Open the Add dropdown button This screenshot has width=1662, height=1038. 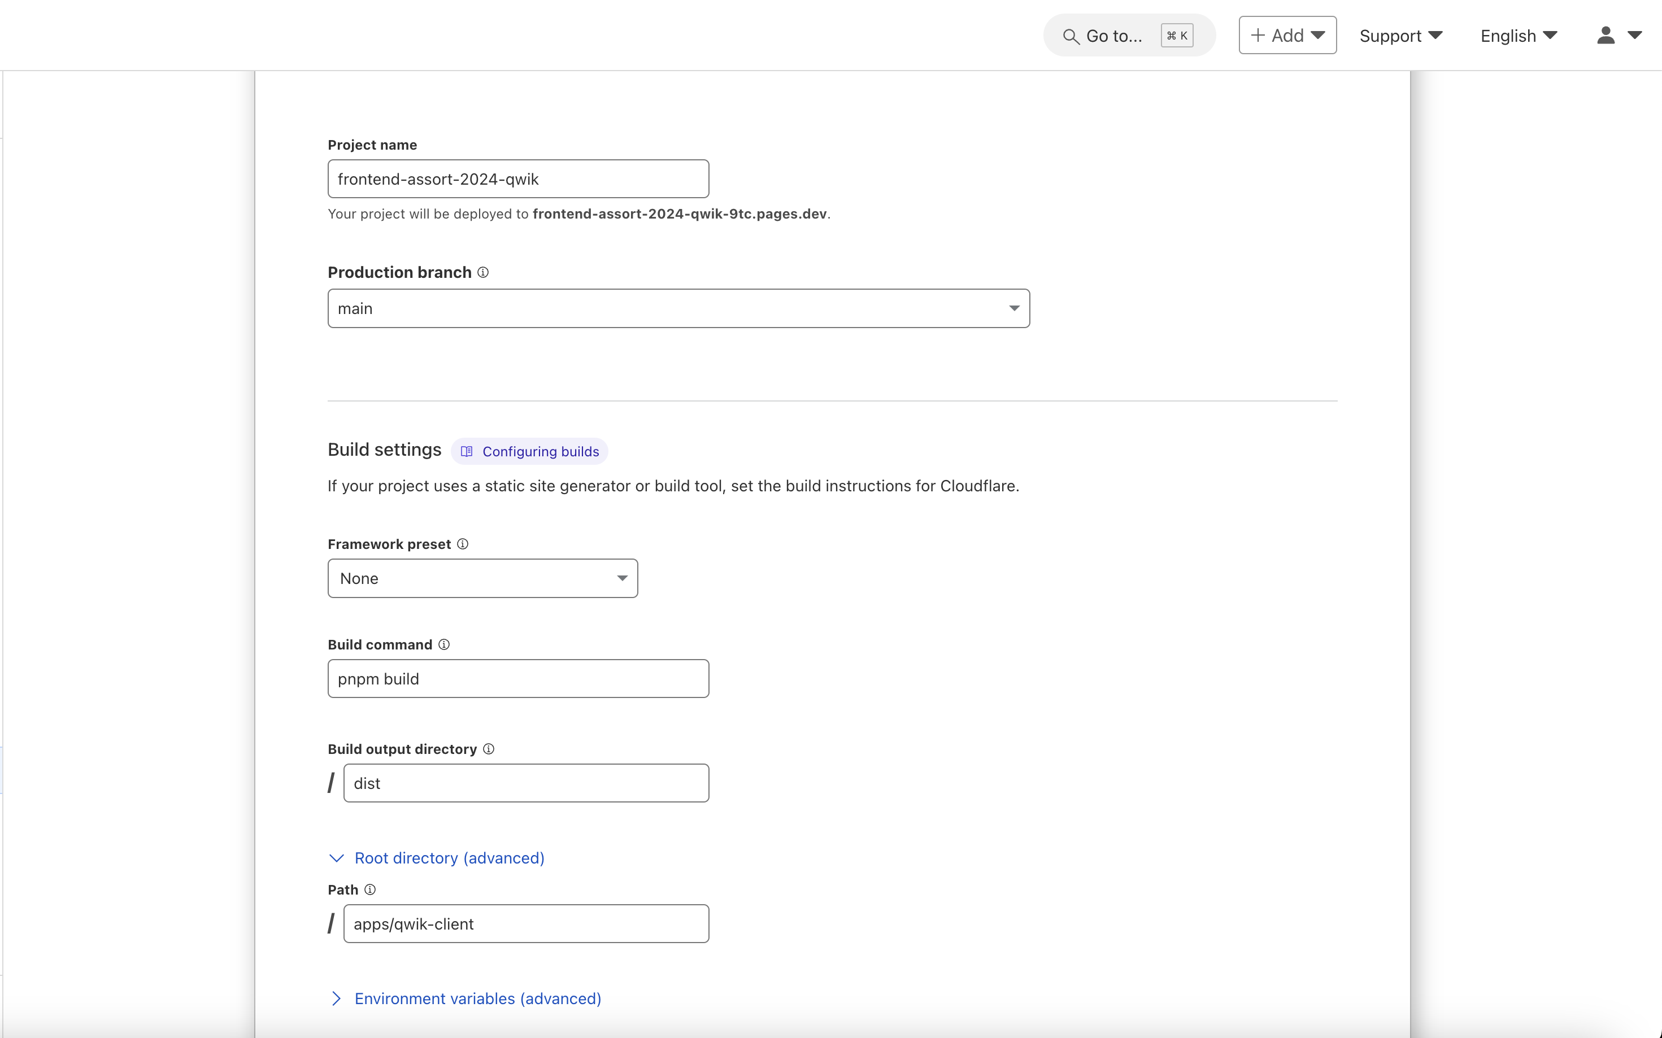pyautogui.click(x=1287, y=35)
